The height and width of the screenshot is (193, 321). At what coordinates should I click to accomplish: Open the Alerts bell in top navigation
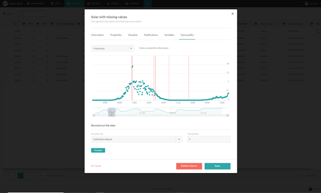tap(113, 4)
